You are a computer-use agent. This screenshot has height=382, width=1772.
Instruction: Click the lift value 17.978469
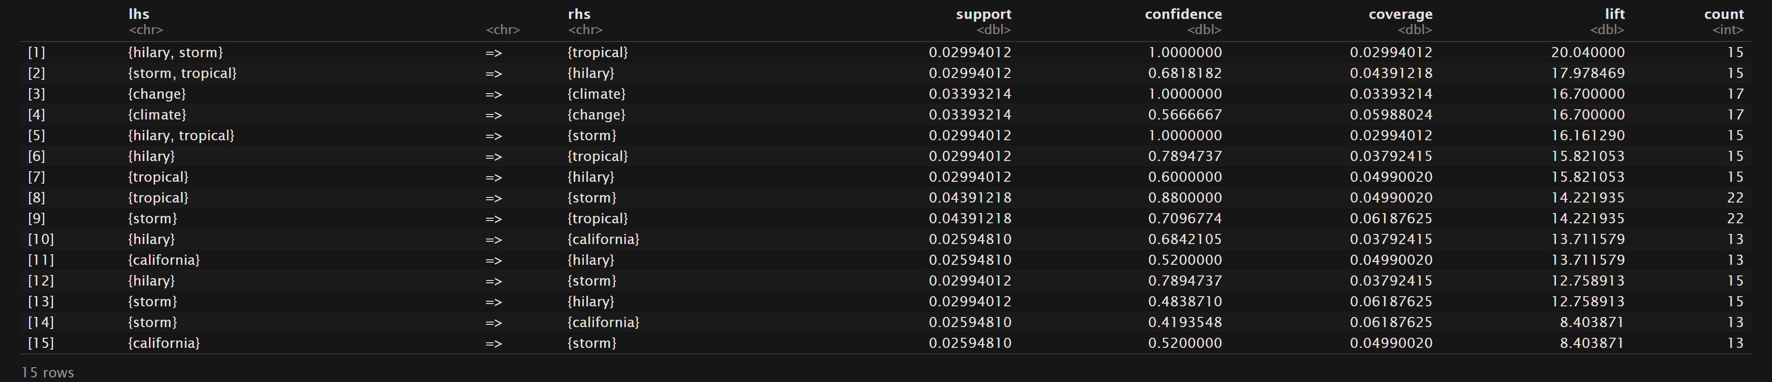pos(1587,73)
